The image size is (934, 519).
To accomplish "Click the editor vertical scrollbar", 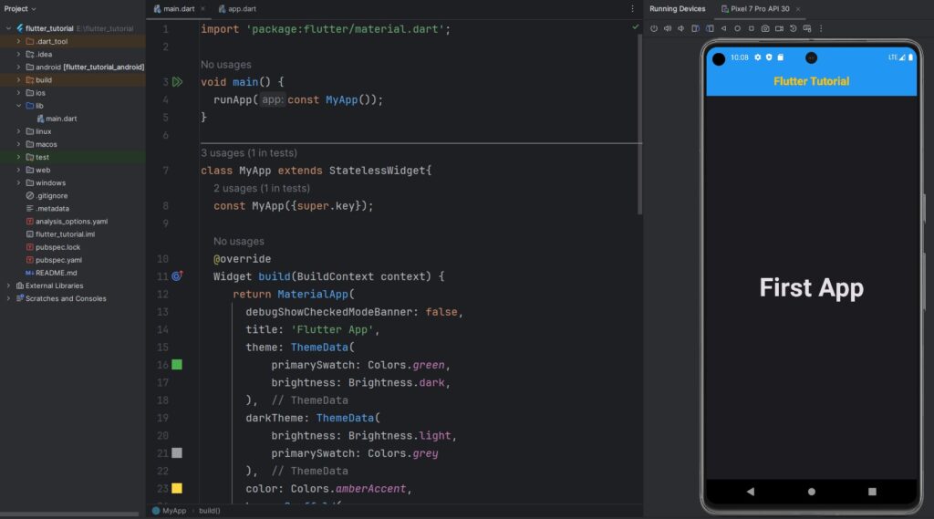I will click(639, 125).
